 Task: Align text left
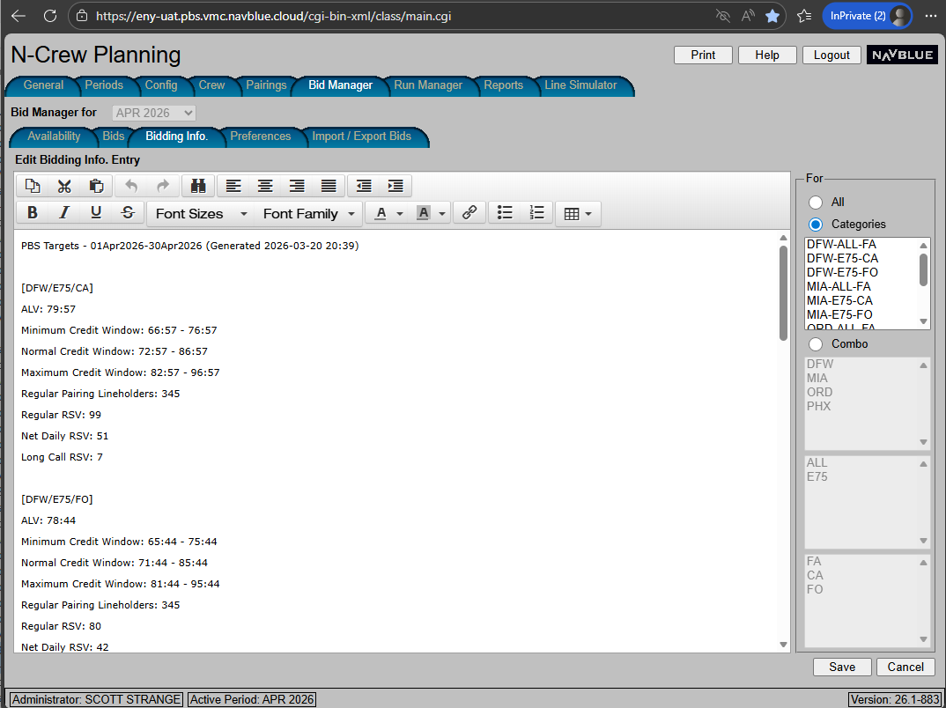point(233,186)
